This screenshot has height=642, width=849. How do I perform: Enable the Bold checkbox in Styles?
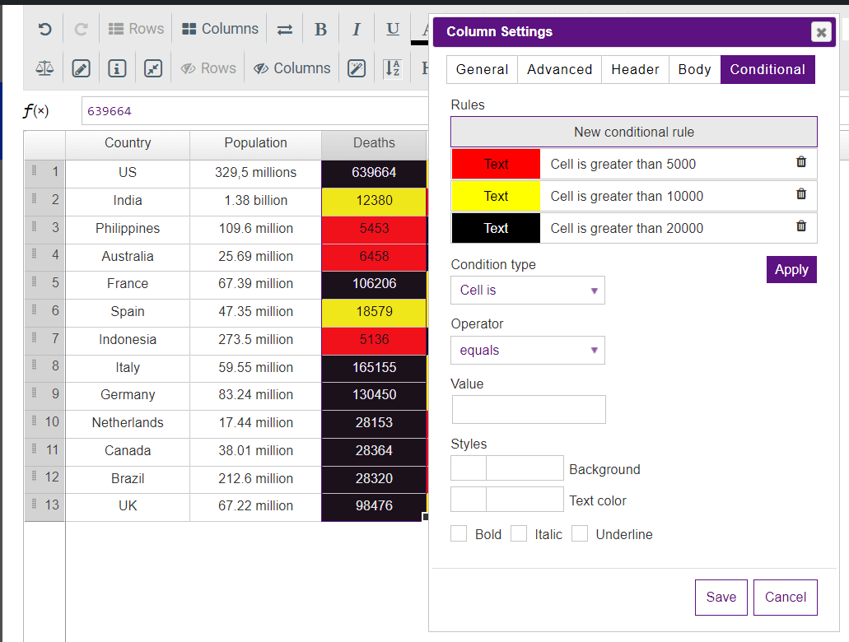[x=459, y=533]
